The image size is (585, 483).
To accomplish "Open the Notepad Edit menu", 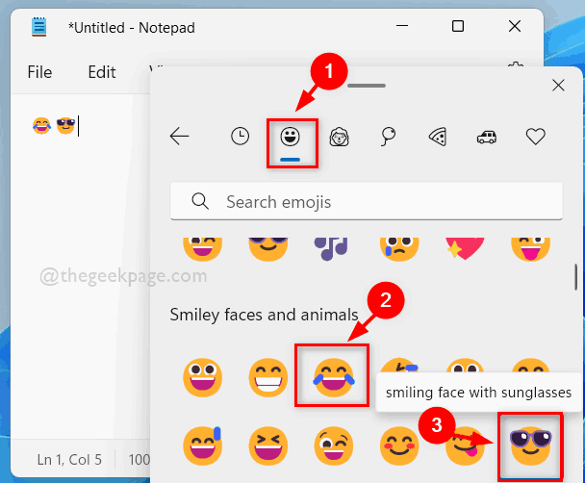I will pyautogui.click(x=101, y=72).
